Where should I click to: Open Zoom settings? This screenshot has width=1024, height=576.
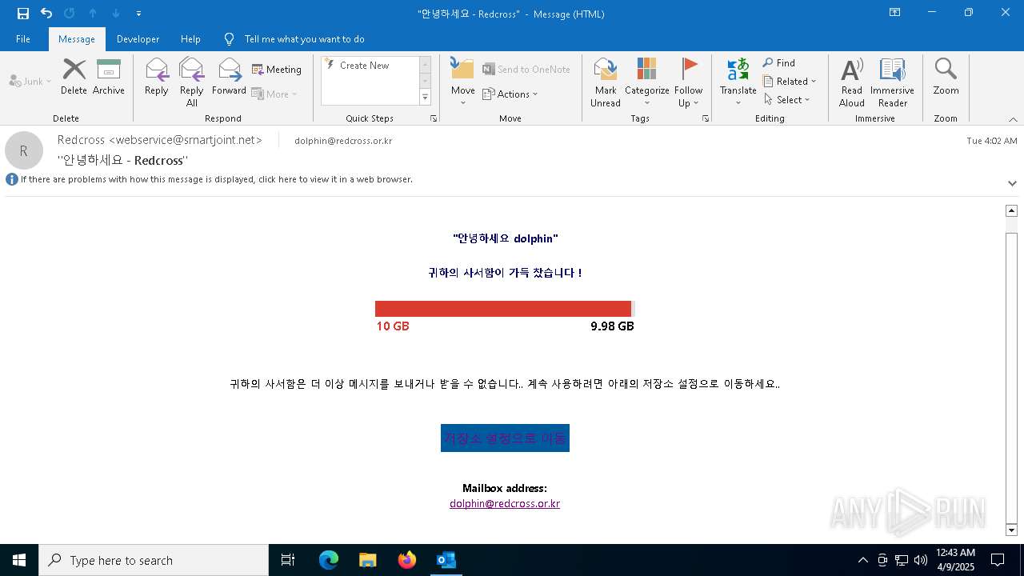[x=946, y=77]
